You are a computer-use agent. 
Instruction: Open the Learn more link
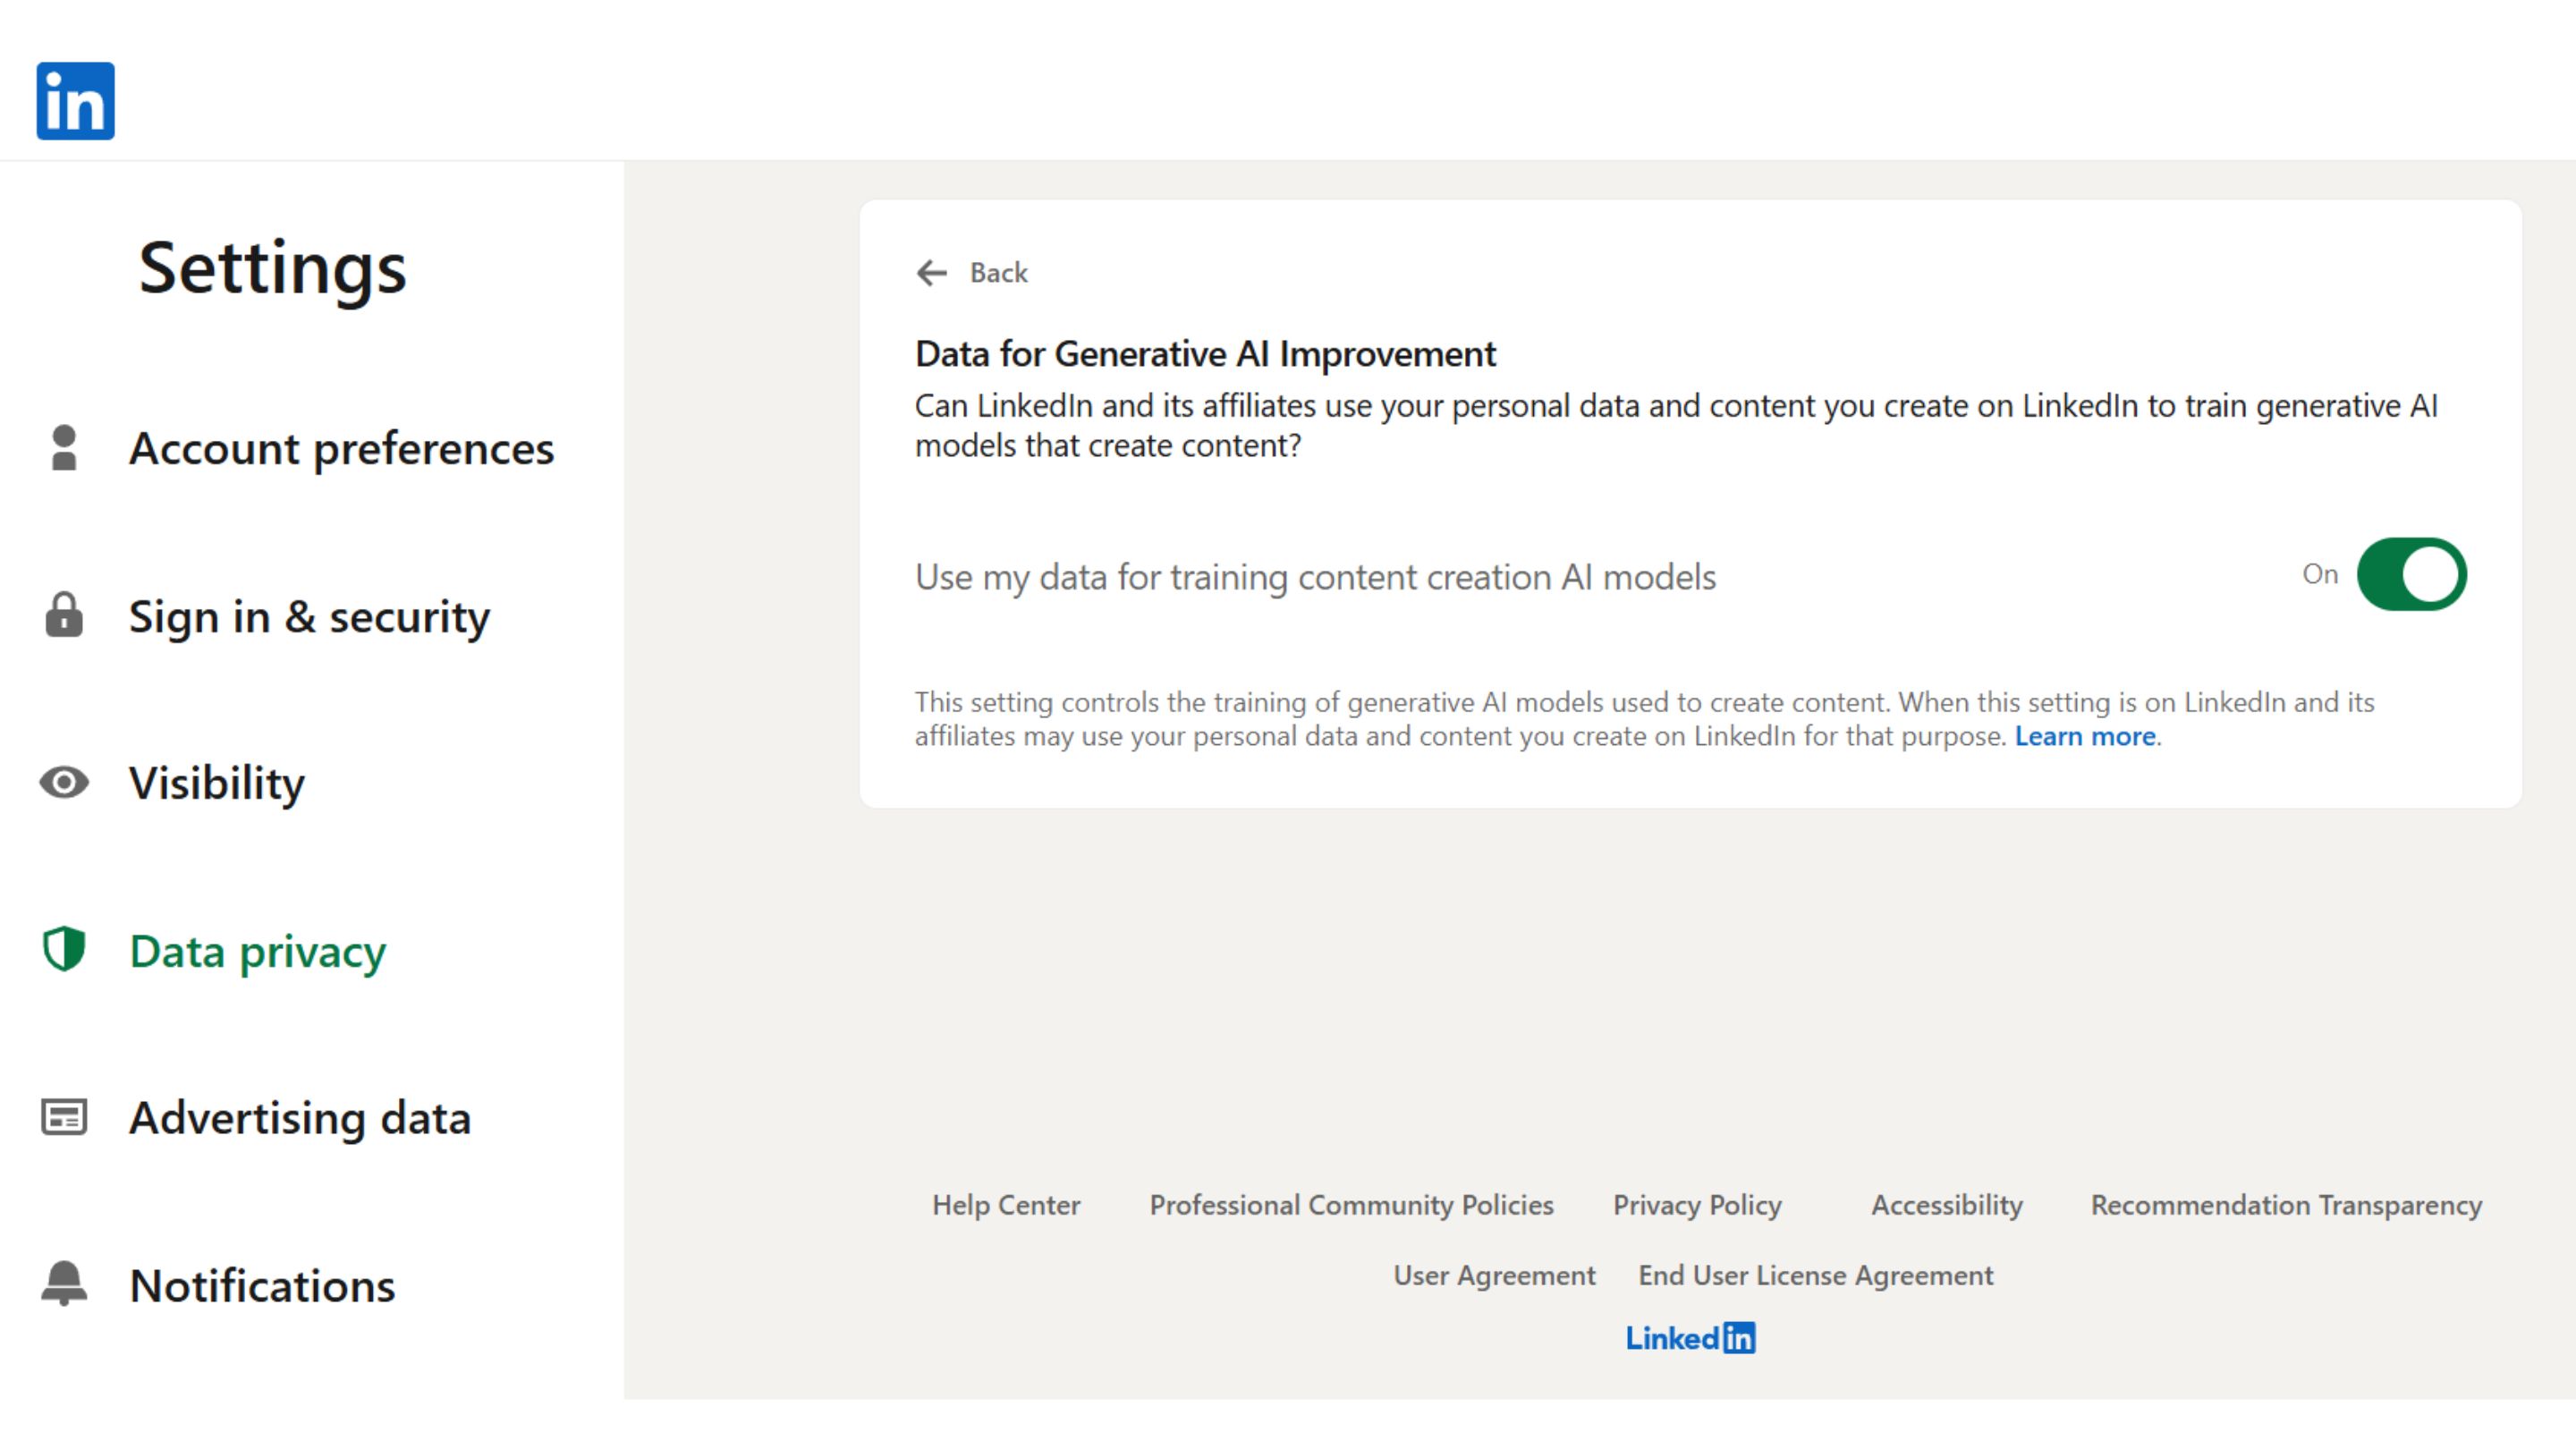tap(2085, 737)
